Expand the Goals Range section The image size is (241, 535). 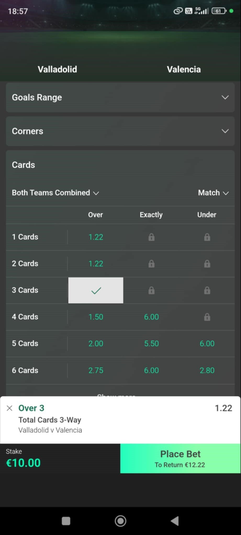pos(120,97)
